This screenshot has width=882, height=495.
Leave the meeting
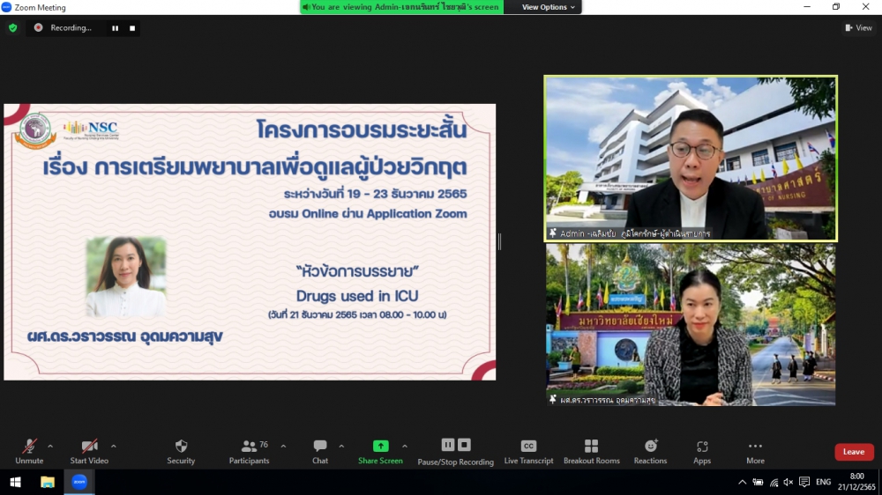[853, 452]
